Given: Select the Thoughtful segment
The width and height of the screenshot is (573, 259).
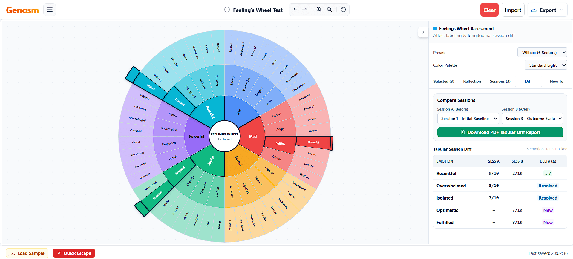Looking at the screenshot, I should (190, 91).
